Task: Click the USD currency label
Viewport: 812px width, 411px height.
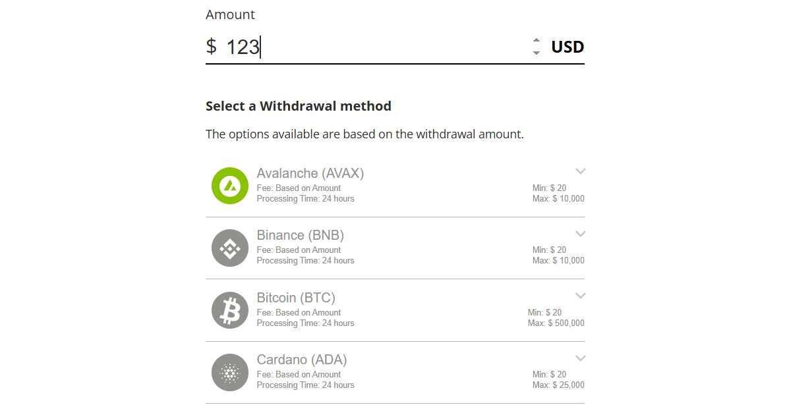Action: 567,46
